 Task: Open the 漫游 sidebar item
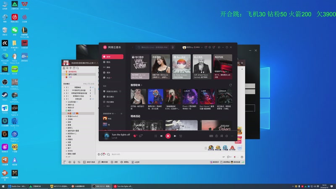pyautogui.click(x=113, y=72)
